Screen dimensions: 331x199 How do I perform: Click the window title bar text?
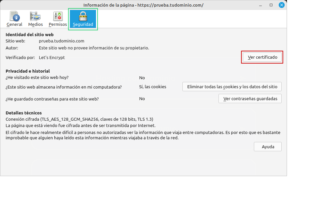pyautogui.click(x=143, y=5)
